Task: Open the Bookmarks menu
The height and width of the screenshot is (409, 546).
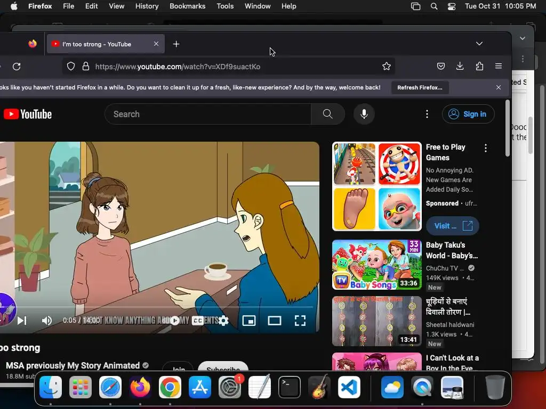Action: [x=187, y=6]
